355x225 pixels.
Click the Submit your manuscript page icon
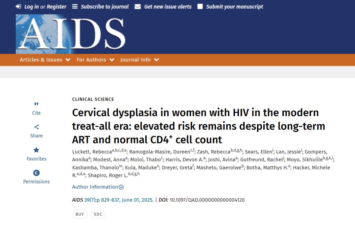click(x=200, y=7)
